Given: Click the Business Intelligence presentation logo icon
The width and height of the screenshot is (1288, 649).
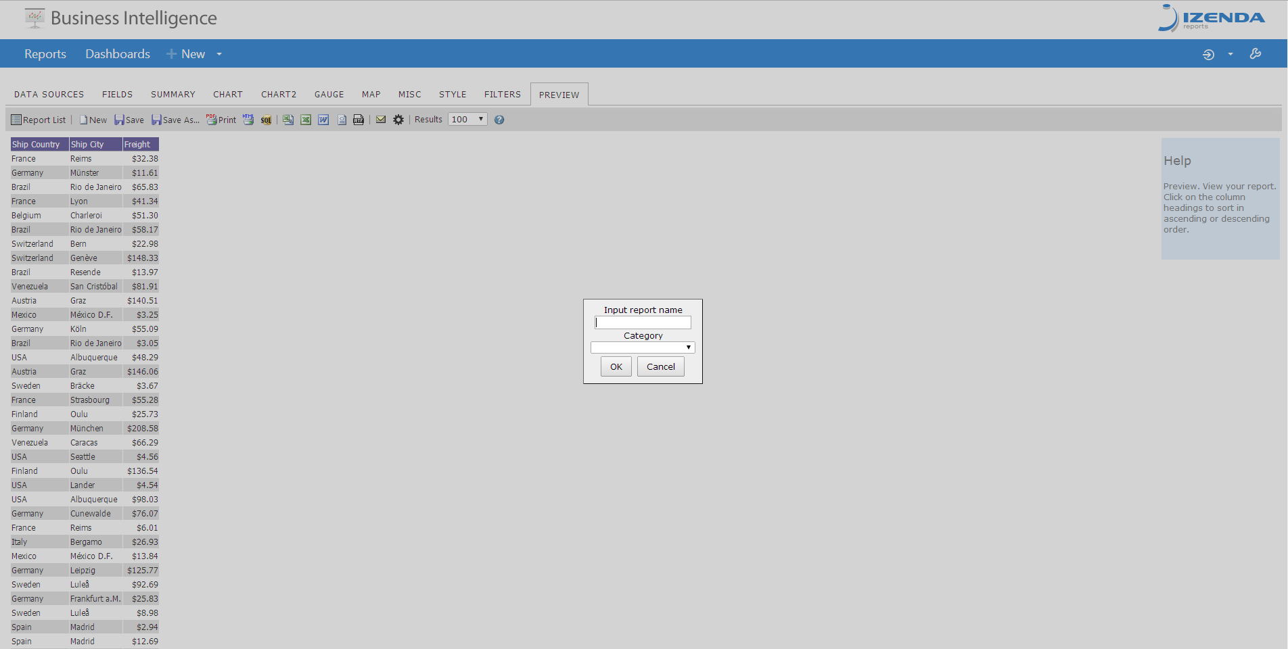Looking at the screenshot, I should (x=34, y=18).
